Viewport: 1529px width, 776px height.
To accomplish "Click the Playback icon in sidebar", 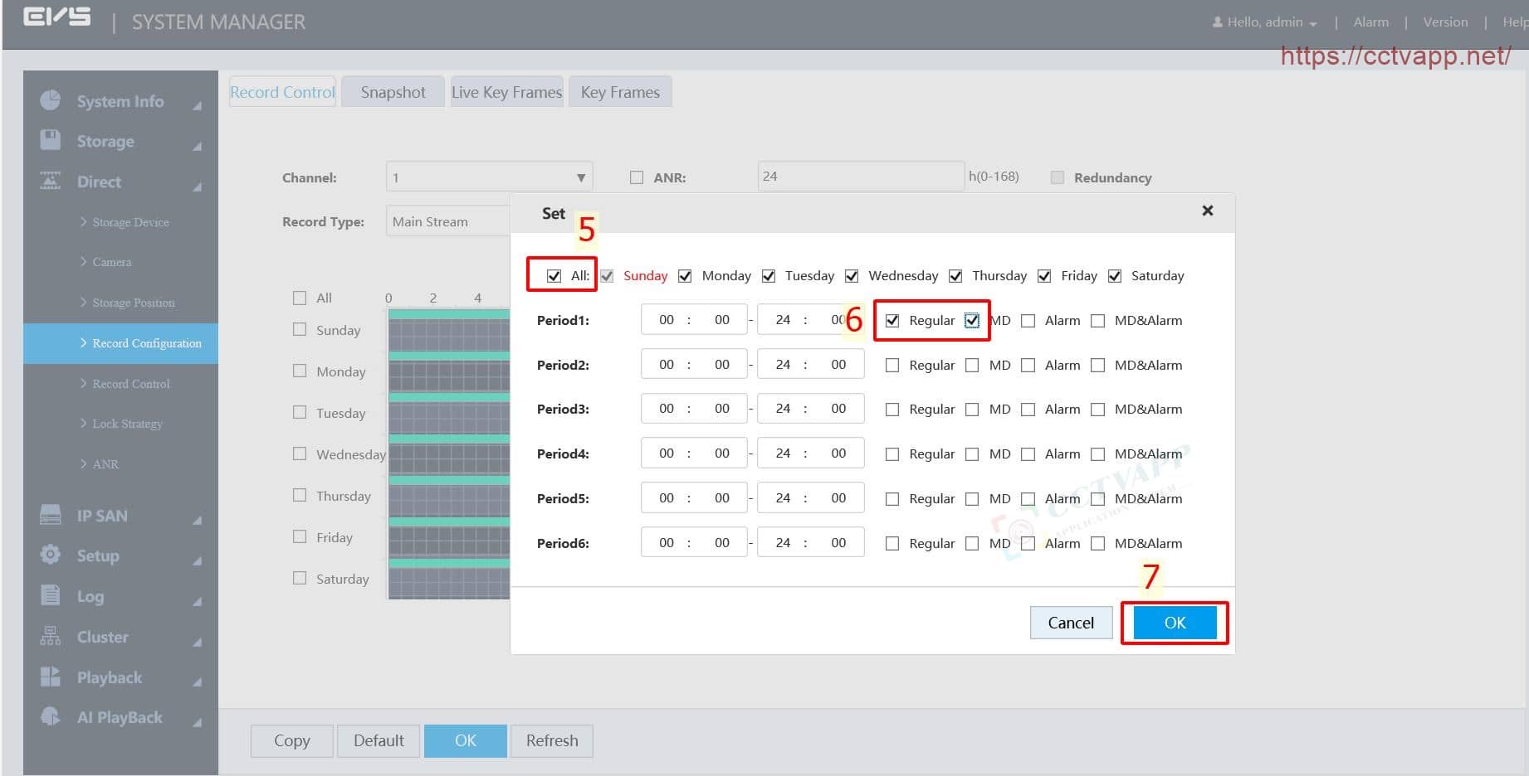I will coord(51,677).
